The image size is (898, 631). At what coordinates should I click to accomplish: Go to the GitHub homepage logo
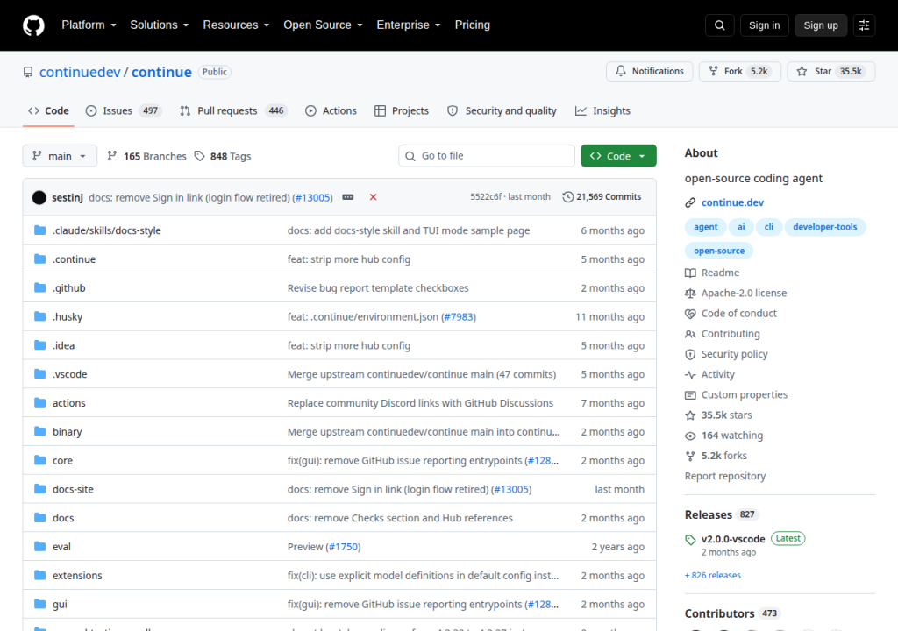pyautogui.click(x=33, y=25)
